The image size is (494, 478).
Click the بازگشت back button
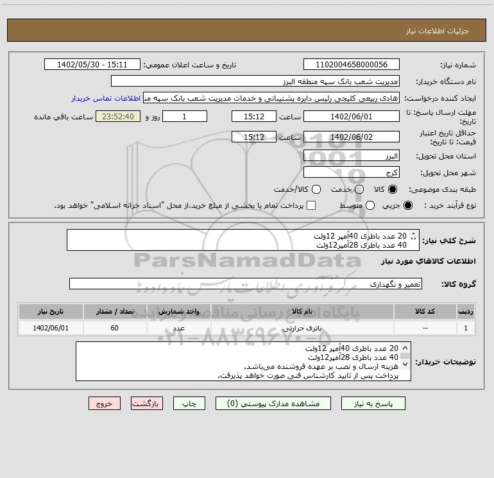pyautogui.click(x=147, y=404)
